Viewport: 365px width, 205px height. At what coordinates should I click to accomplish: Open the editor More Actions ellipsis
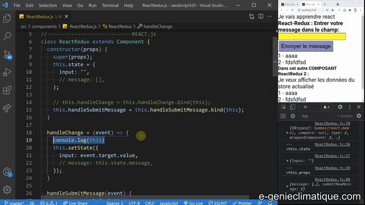[x=270, y=17]
